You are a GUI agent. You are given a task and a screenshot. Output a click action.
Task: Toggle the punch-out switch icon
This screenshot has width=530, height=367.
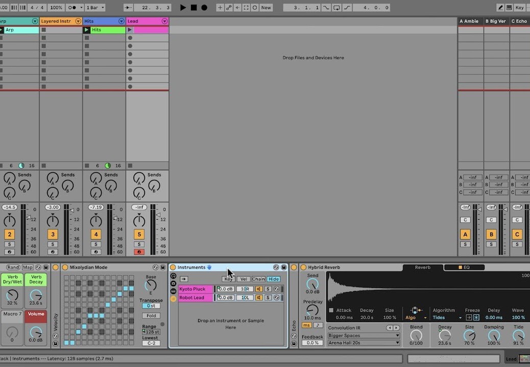pyautogui.click(x=347, y=8)
